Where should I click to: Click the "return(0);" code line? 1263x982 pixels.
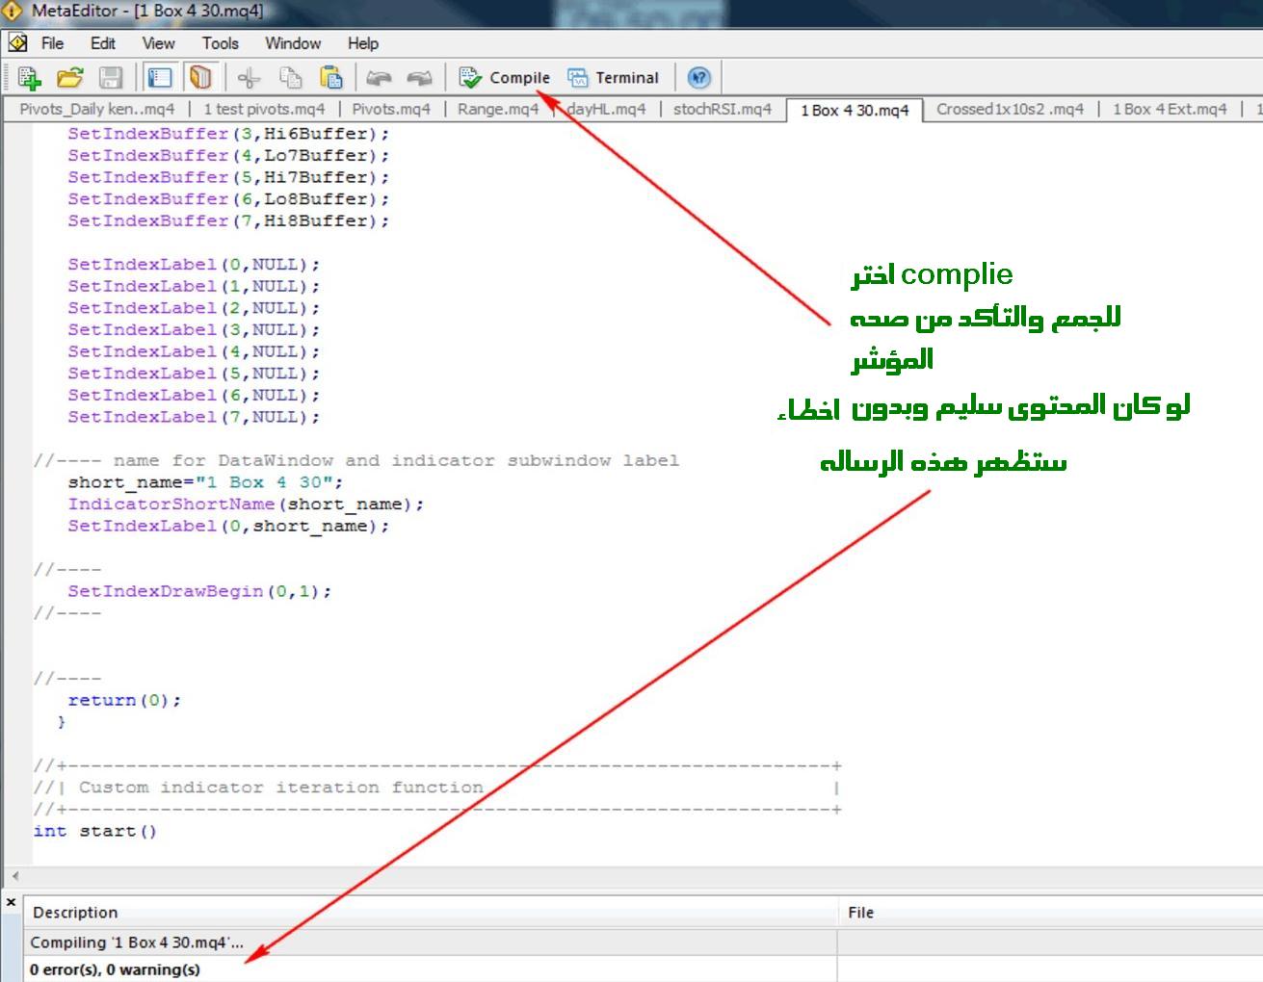click(x=124, y=700)
